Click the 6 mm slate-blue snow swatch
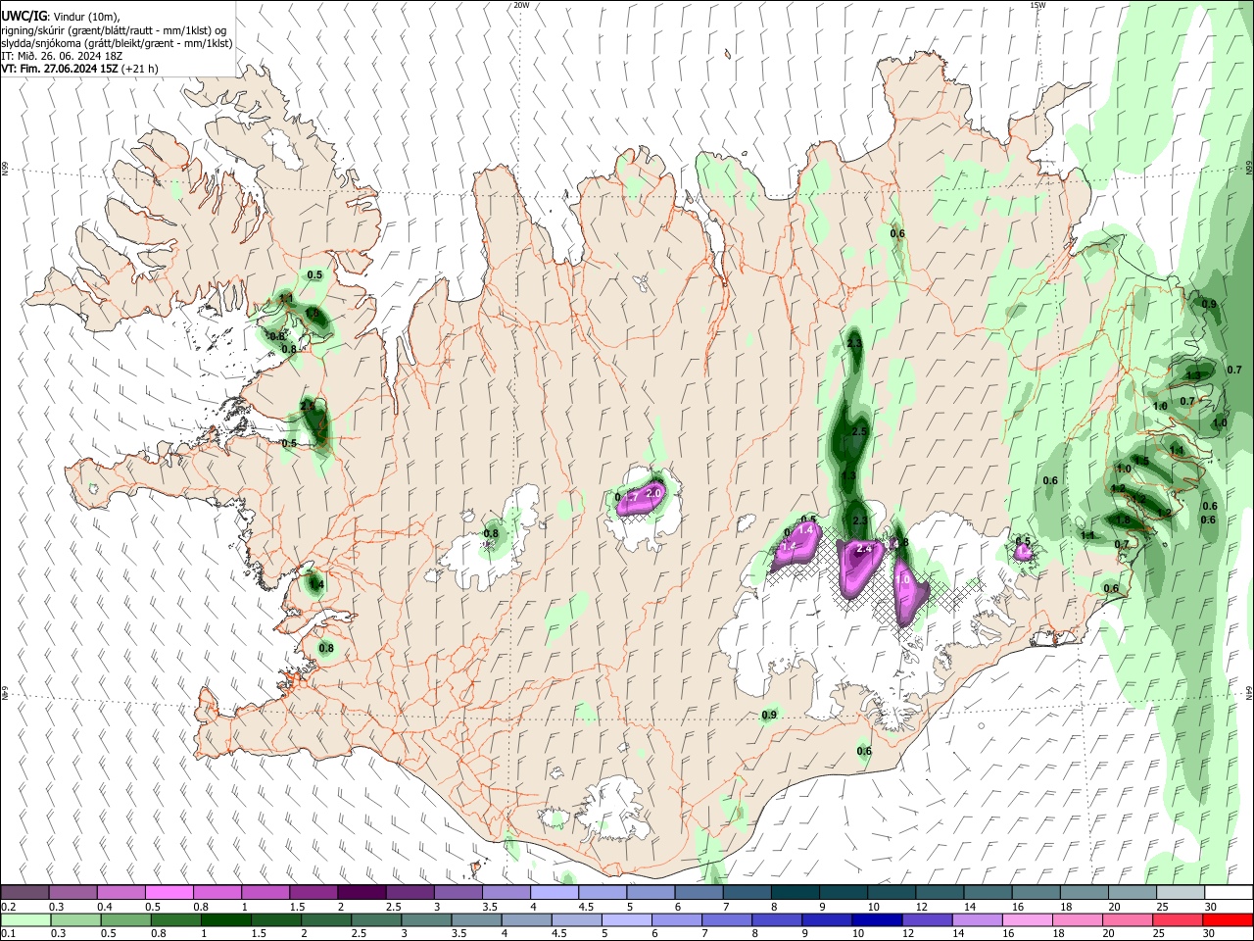1254x941 pixels. pyautogui.click(x=699, y=892)
